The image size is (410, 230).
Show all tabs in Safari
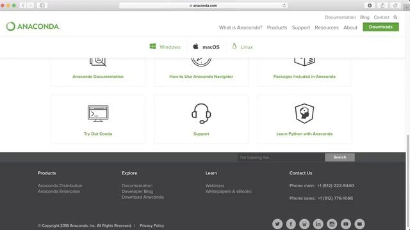395,5
